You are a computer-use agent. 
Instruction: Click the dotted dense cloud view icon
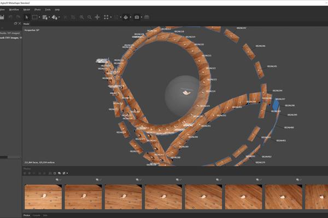coord(116,17)
